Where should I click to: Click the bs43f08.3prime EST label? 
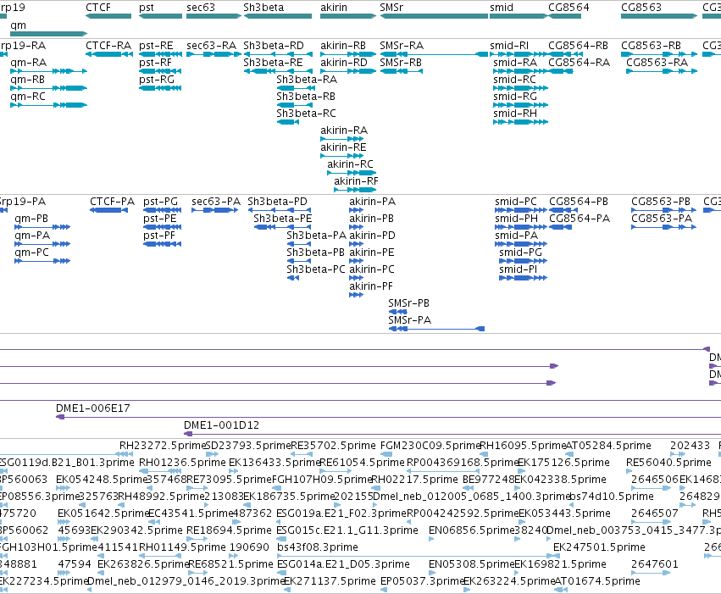point(317,547)
